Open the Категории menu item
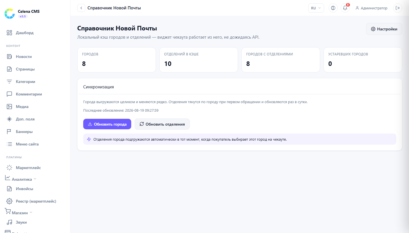The width and height of the screenshot is (409, 233). tap(35, 82)
